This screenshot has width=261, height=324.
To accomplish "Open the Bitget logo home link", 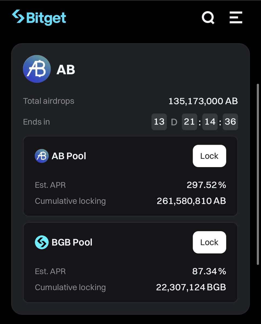I will tap(39, 18).
